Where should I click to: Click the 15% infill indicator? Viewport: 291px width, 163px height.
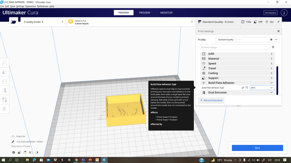tap(246, 22)
